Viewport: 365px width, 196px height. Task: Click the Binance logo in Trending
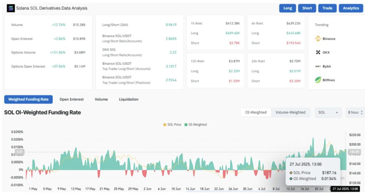click(318, 38)
